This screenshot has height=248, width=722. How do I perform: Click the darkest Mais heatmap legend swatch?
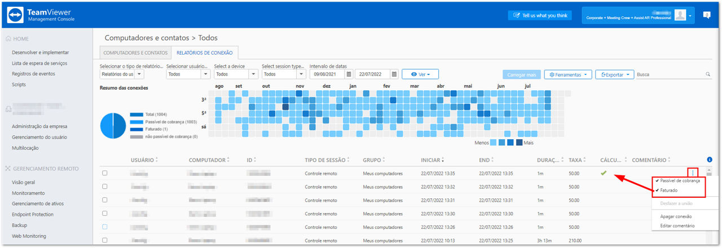point(519,143)
